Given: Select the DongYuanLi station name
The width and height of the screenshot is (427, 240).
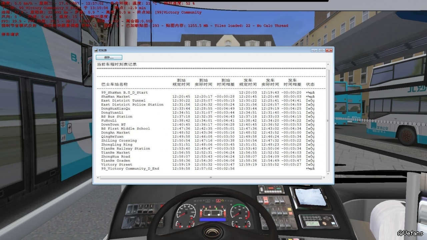Looking at the screenshot, I should click(112, 113).
